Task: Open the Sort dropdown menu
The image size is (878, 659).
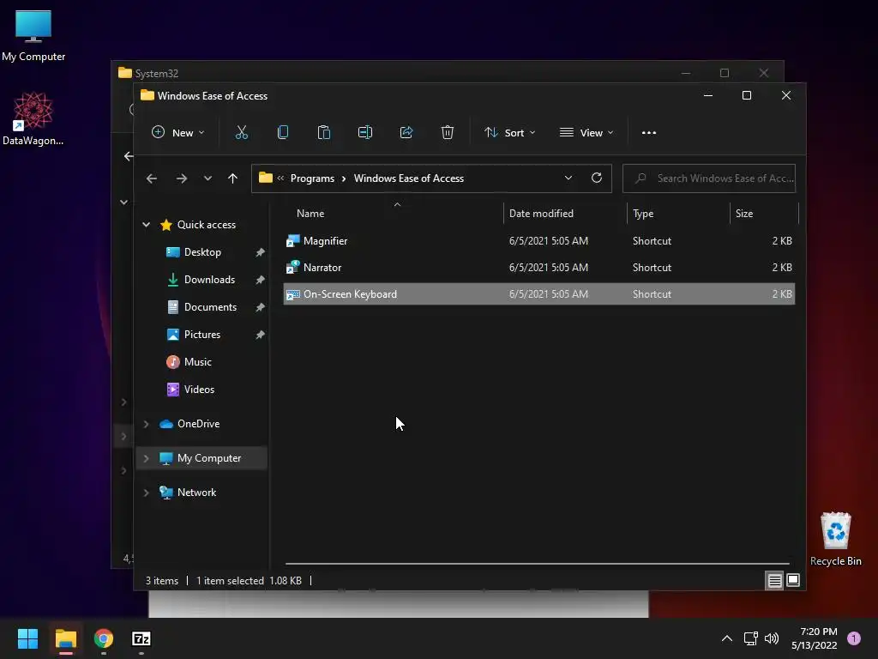Action: point(509,133)
